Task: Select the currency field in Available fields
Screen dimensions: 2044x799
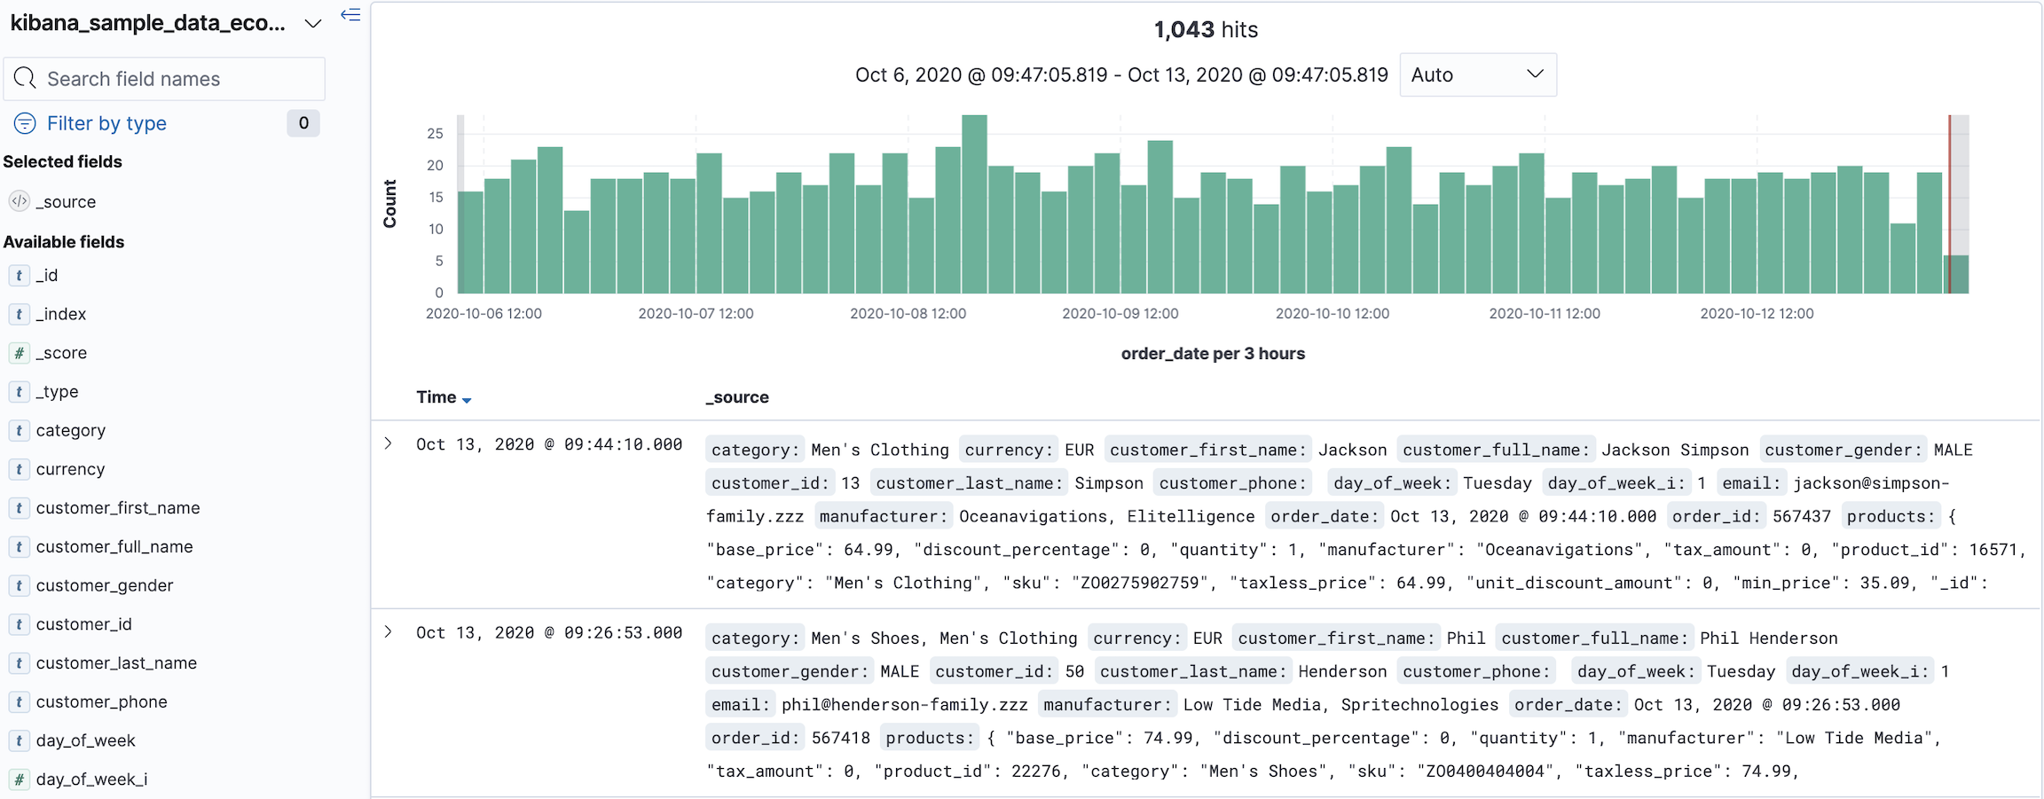Action: click(x=70, y=469)
